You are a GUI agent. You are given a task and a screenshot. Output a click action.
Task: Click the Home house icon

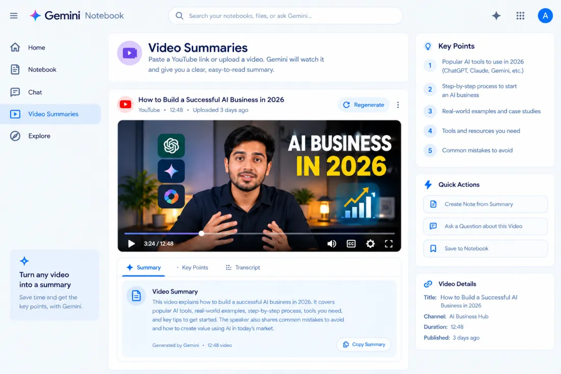[15, 47]
